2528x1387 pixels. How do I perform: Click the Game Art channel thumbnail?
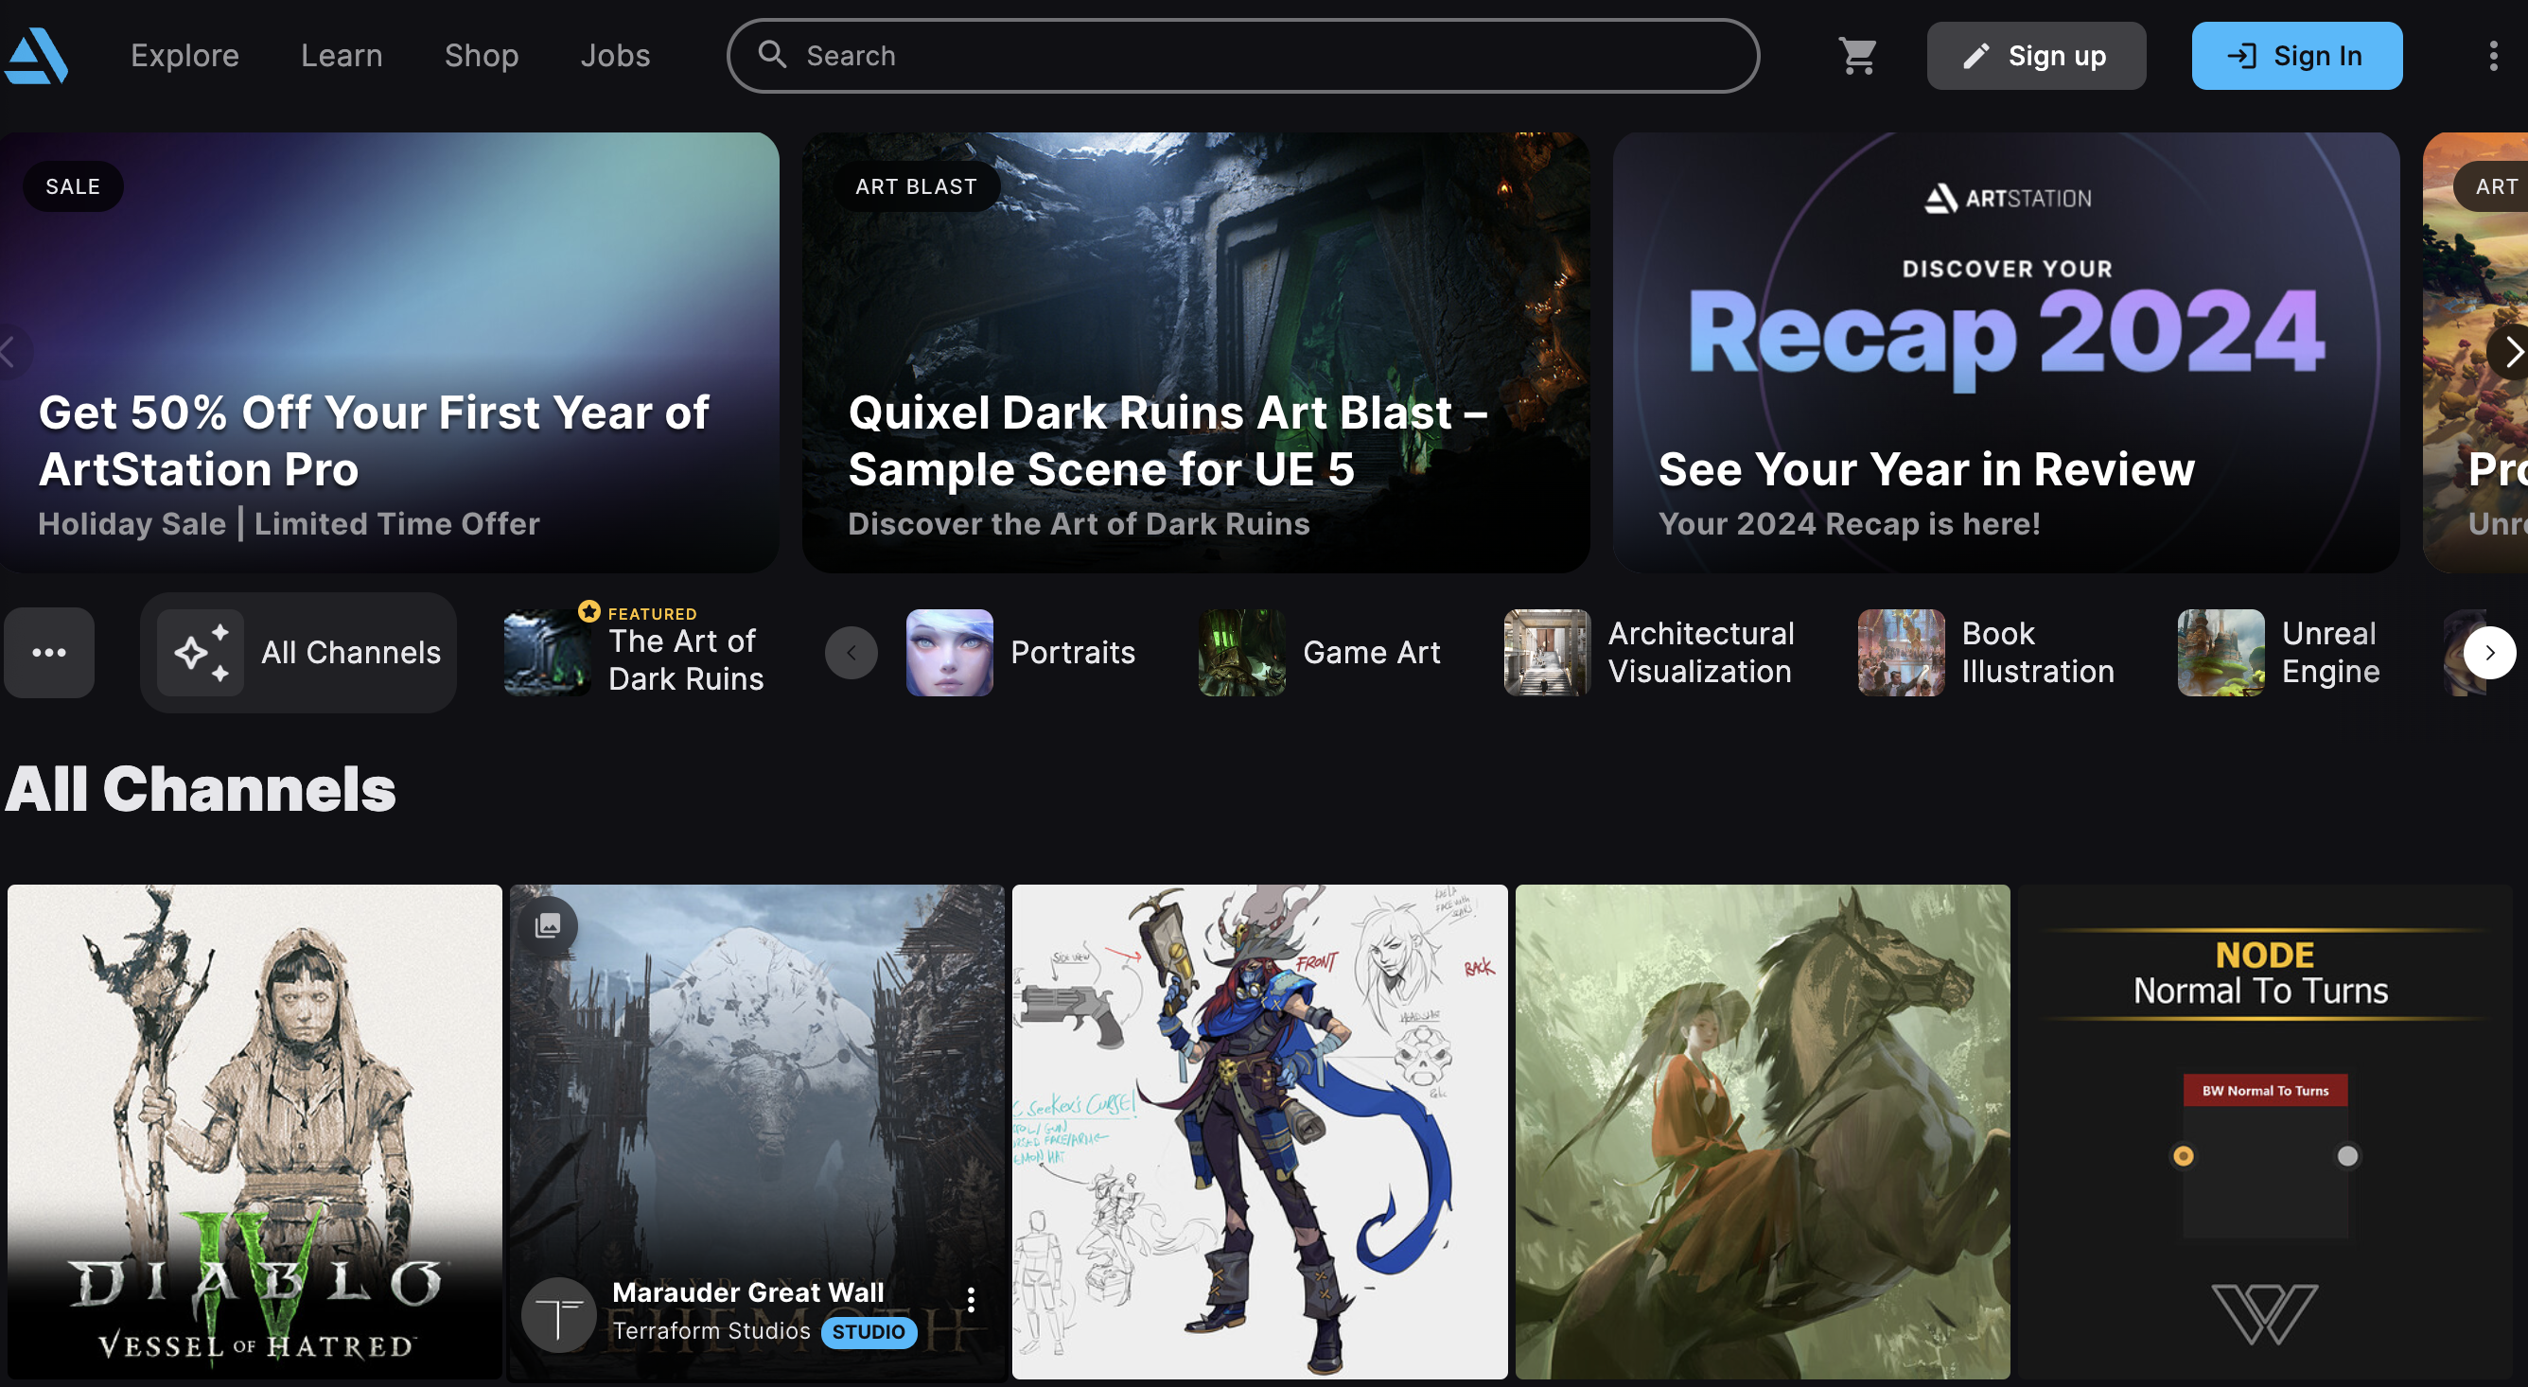pos(1241,653)
